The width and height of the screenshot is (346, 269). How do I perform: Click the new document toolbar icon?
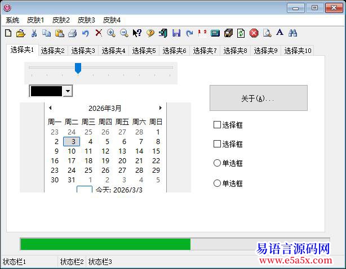8,33
